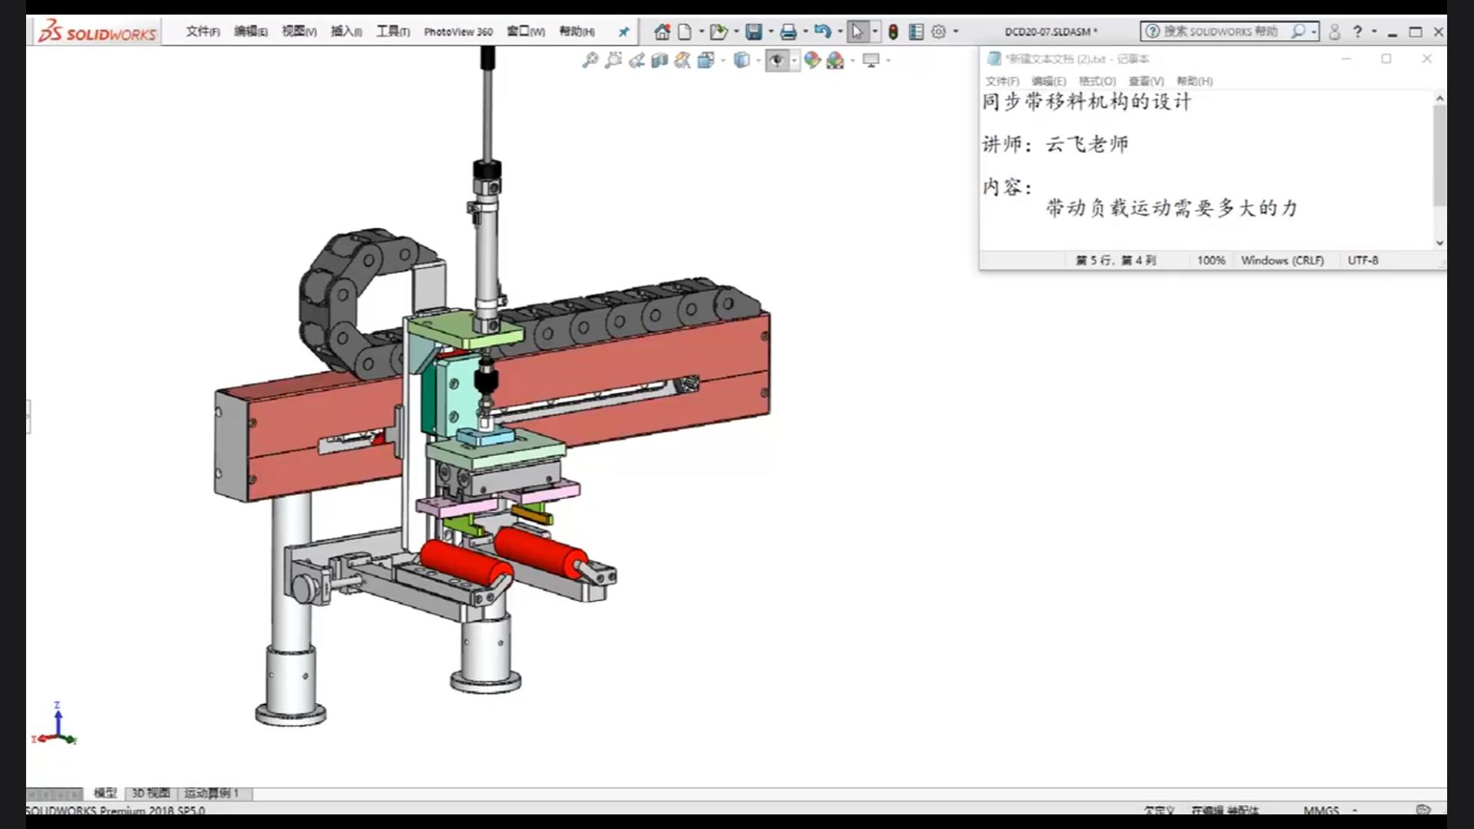This screenshot has height=829, width=1474.
Task: Expand the Open file dropdown arrow
Action: pyautogui.click(x=736, y=32)
